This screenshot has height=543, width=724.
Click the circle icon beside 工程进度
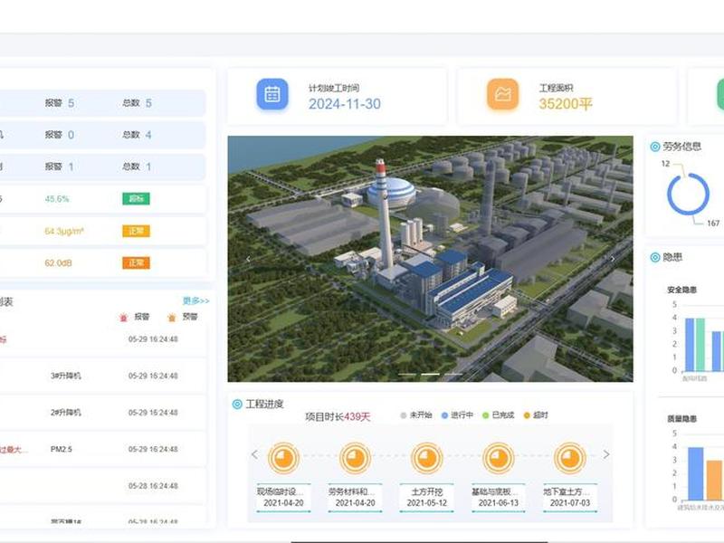pyautogui.click(x=237, y=405)
